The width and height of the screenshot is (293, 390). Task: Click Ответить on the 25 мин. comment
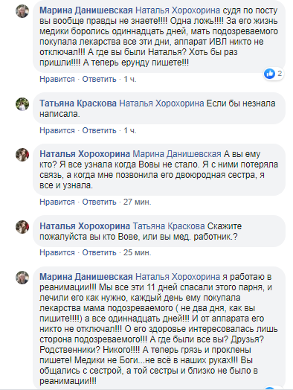coord(99,252)
